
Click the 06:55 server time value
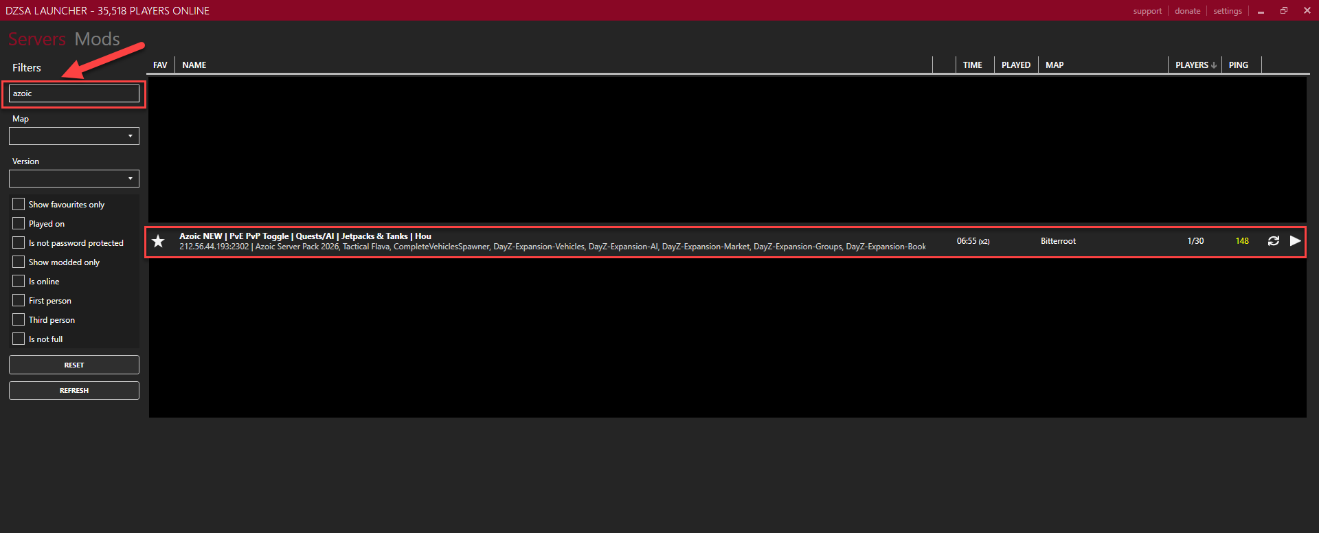973,241
